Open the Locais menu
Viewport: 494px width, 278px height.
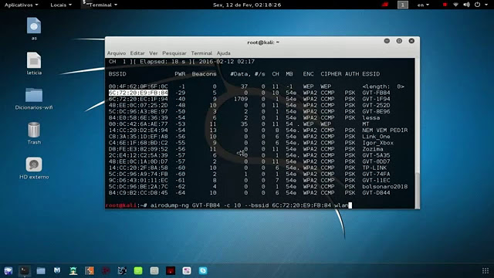(61, 5)
